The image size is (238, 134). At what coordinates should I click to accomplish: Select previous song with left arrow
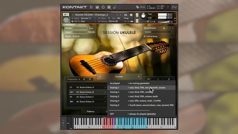[x=100, y=77]
